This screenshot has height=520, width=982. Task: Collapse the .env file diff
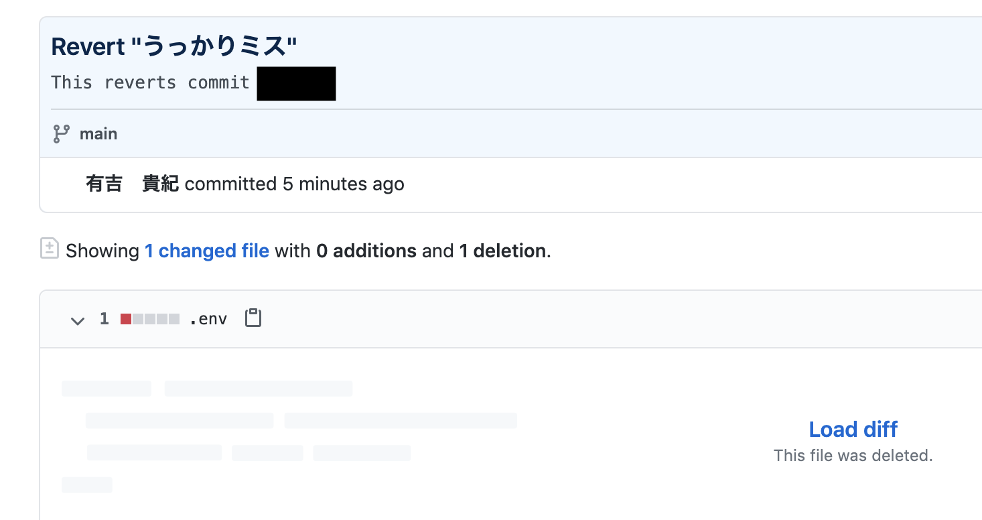coord(78,320)
